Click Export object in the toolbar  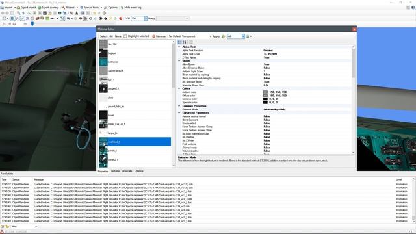[26, 8]
